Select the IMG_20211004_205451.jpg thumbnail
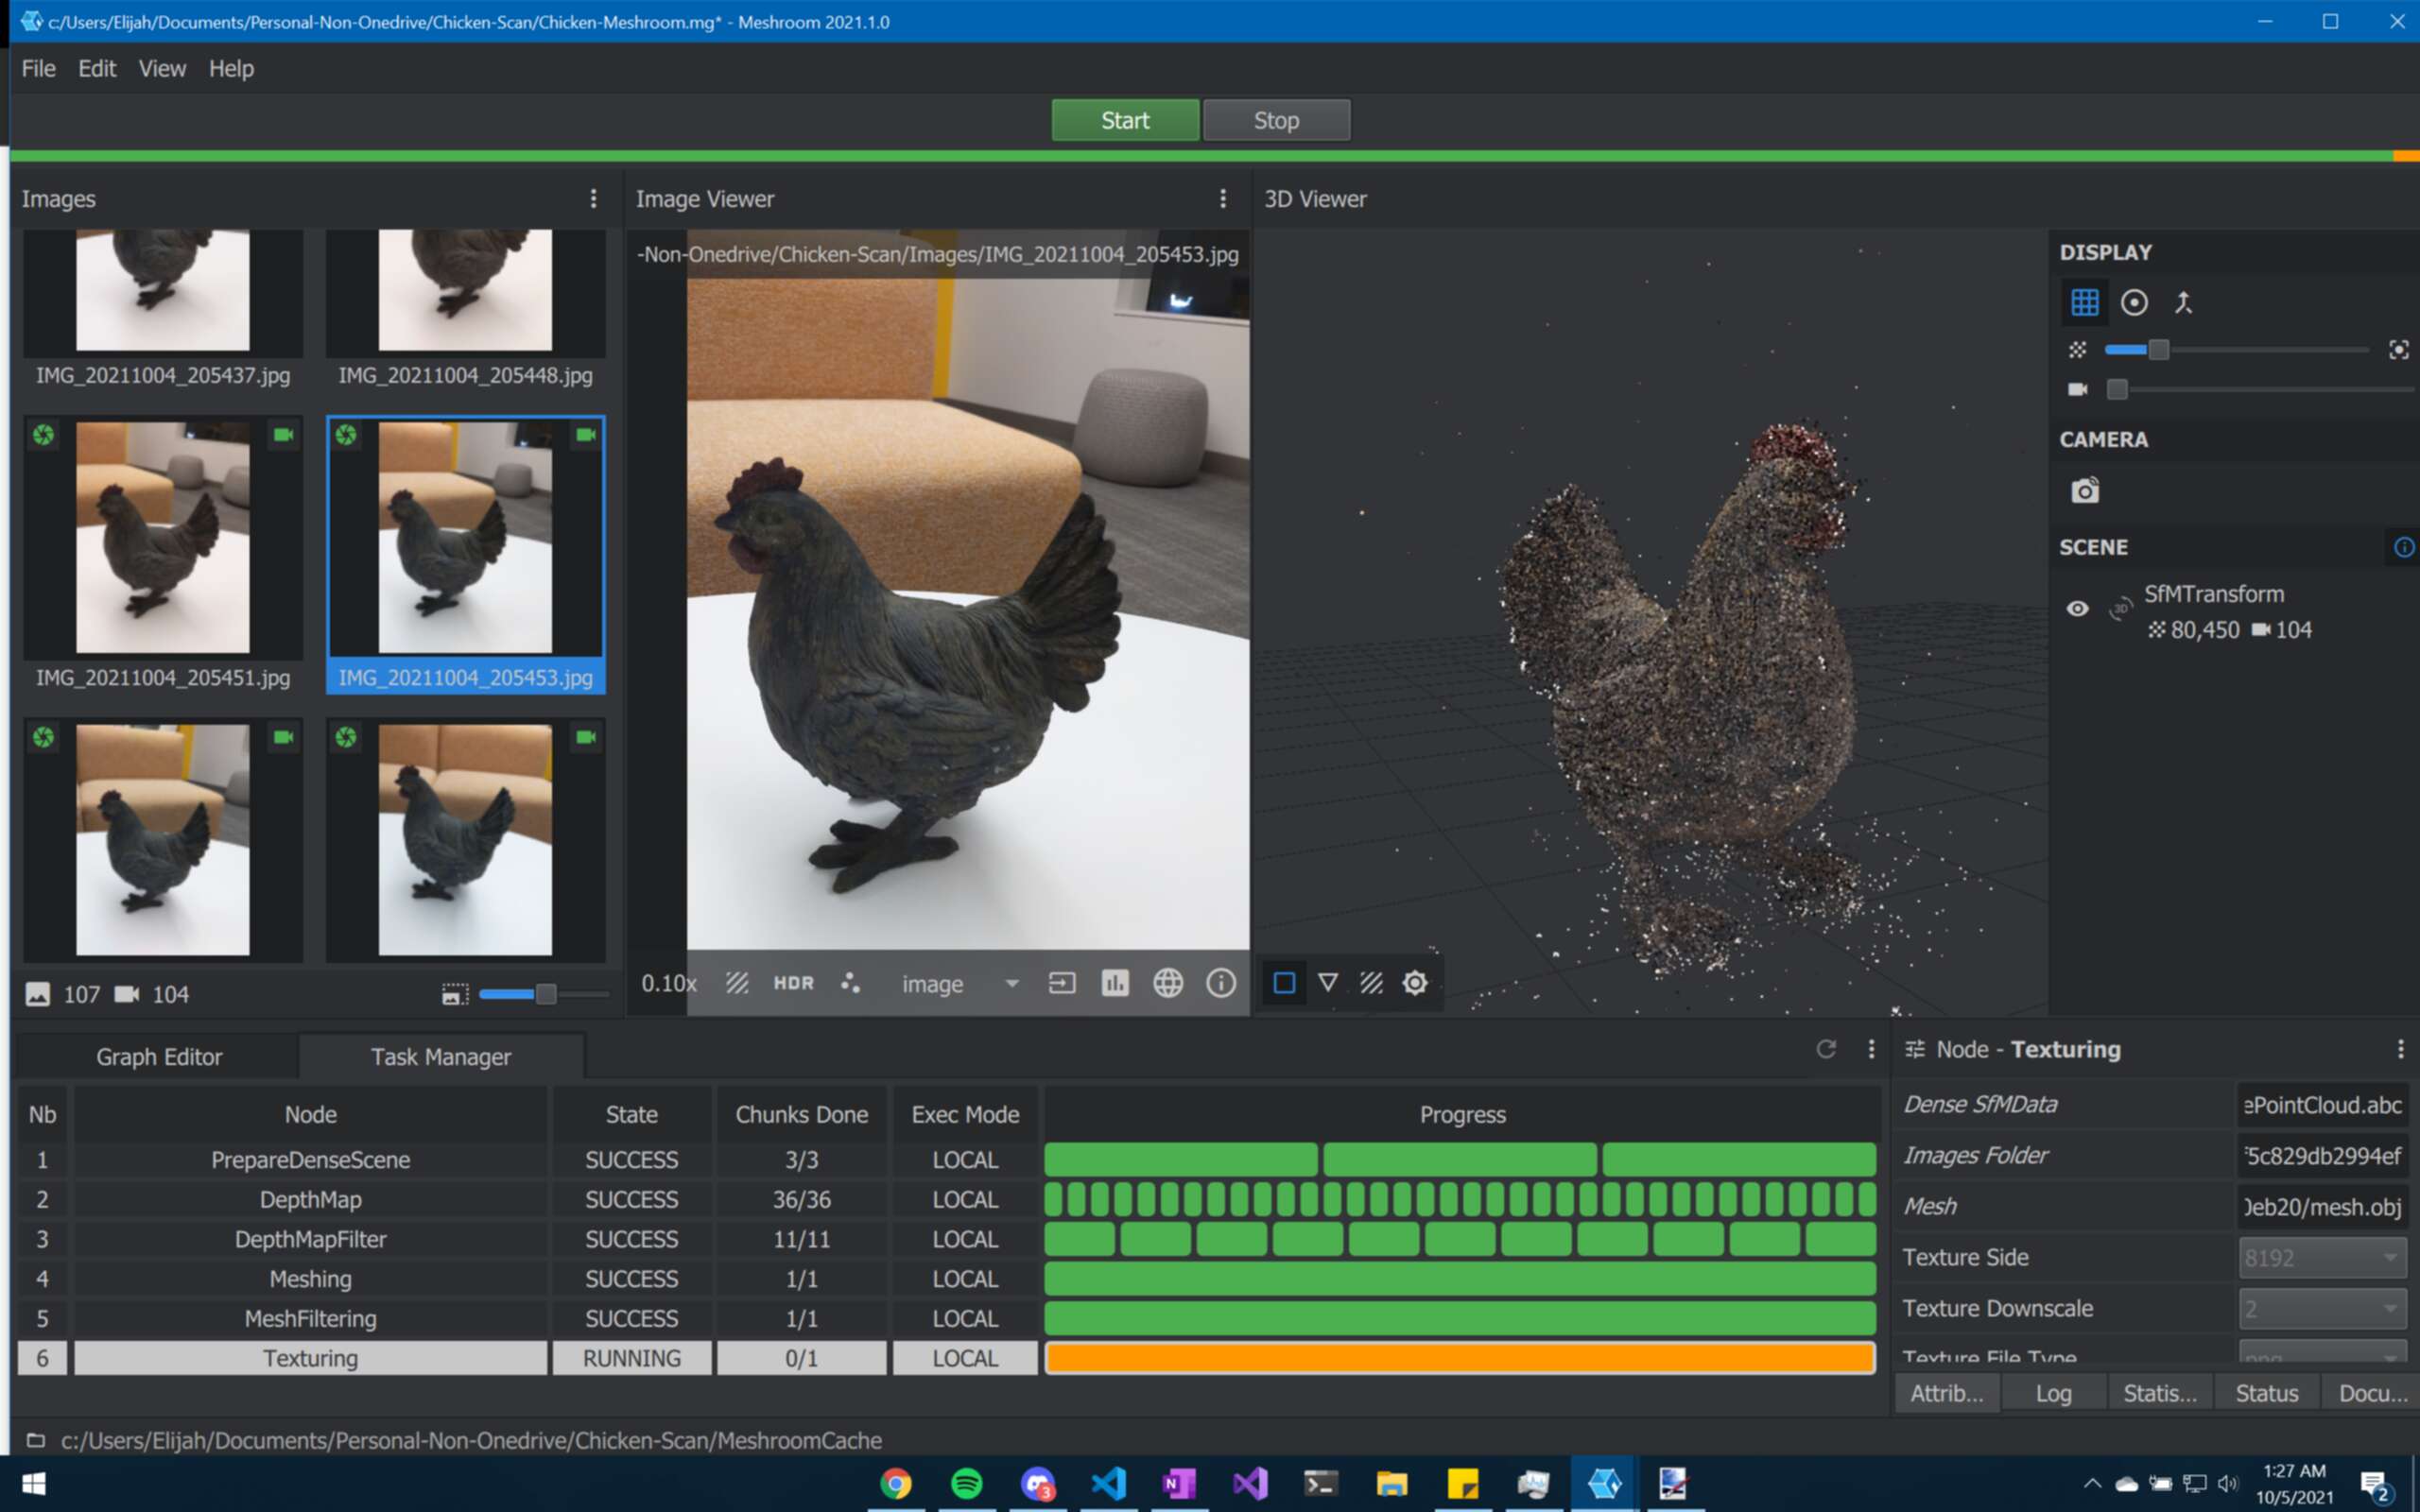 pyautogui.click(x=163, y=554)
